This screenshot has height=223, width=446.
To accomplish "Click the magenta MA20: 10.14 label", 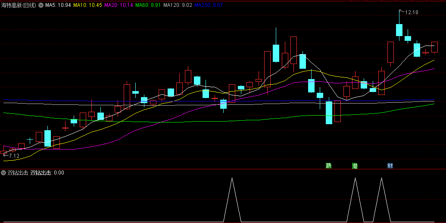I will point(119,5).
